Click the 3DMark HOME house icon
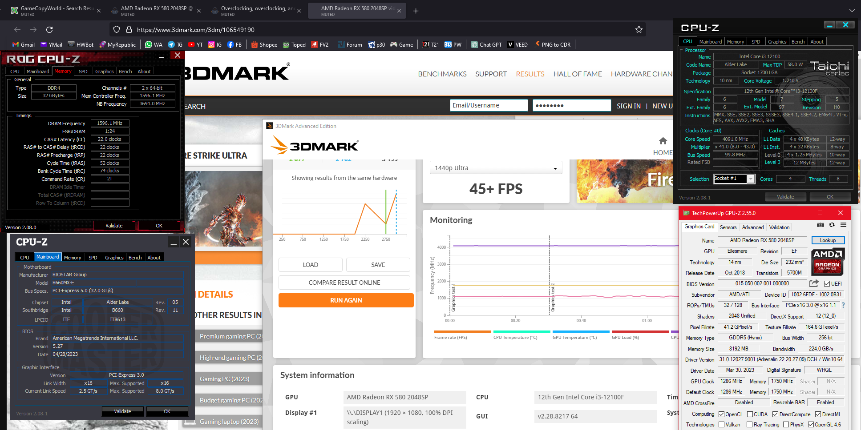The image size is (861, 430). point(663,141)
